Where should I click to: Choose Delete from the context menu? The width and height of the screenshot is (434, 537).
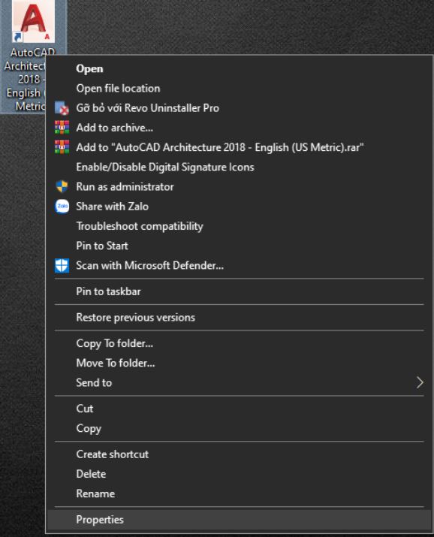(239, 474)
